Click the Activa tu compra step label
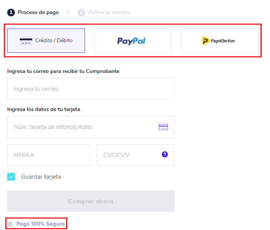This screenshot has height=230, width=270. (x=109, y=13)
